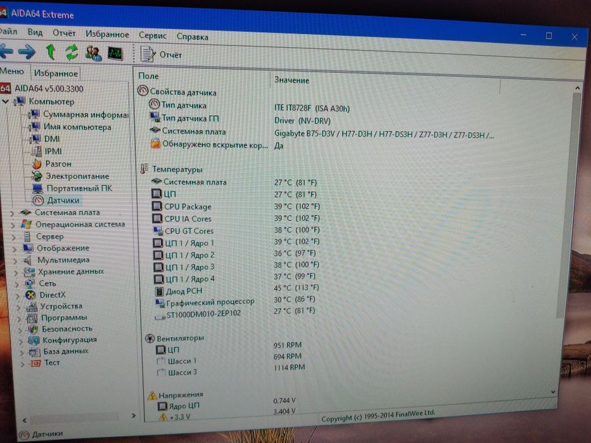Expand the Хранение данных node

coord(16,272)
